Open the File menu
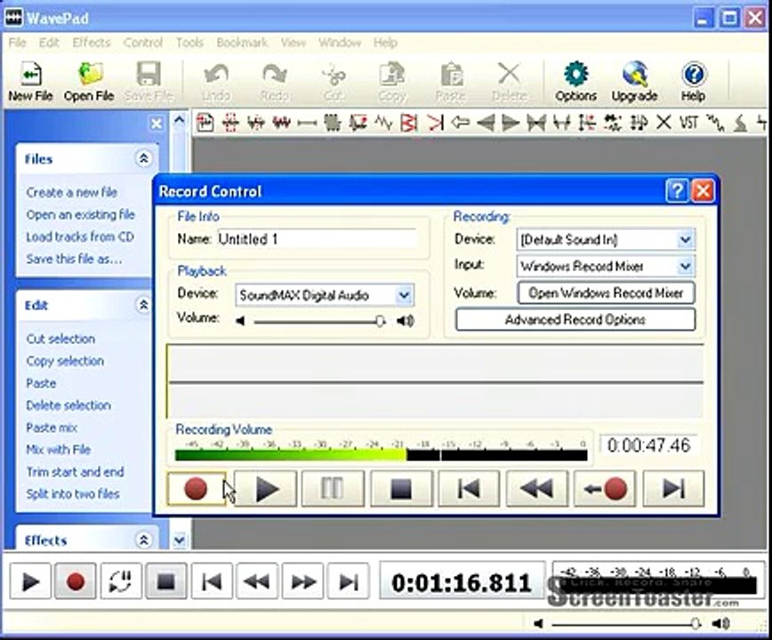This screenshot has width=772, height=640. 17,43
